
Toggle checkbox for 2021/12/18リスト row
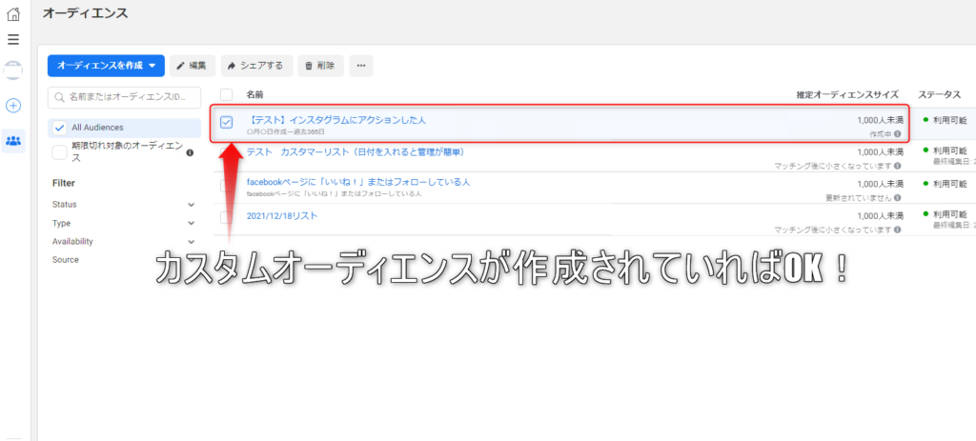pos(227,217)
